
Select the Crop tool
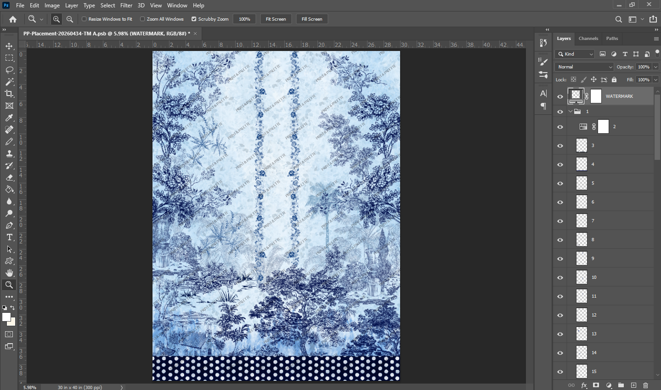tap(9, 94)
